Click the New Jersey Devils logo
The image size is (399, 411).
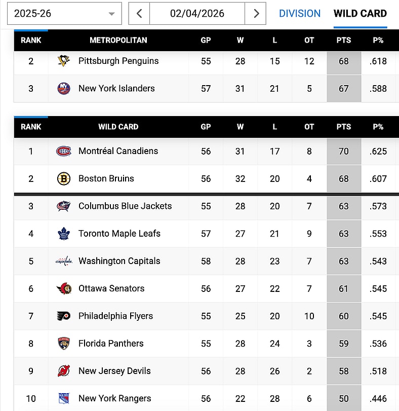coord(64,371)
